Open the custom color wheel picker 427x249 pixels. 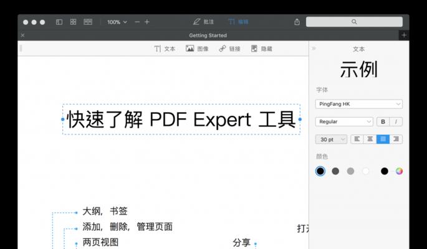[x=399, y=171]
